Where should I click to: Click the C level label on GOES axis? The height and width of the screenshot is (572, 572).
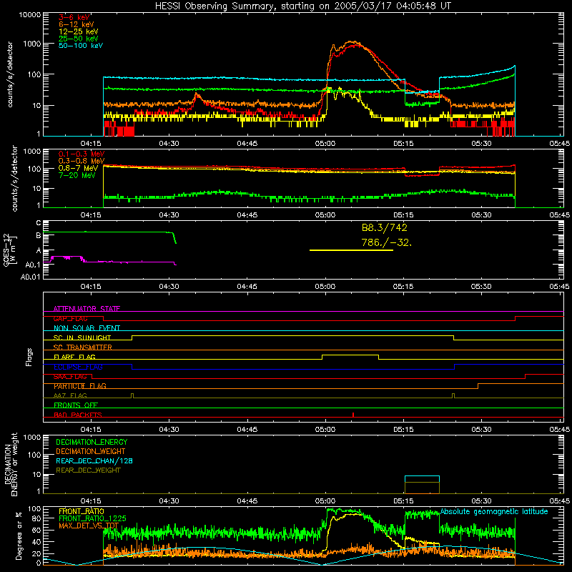click(39, 223)
